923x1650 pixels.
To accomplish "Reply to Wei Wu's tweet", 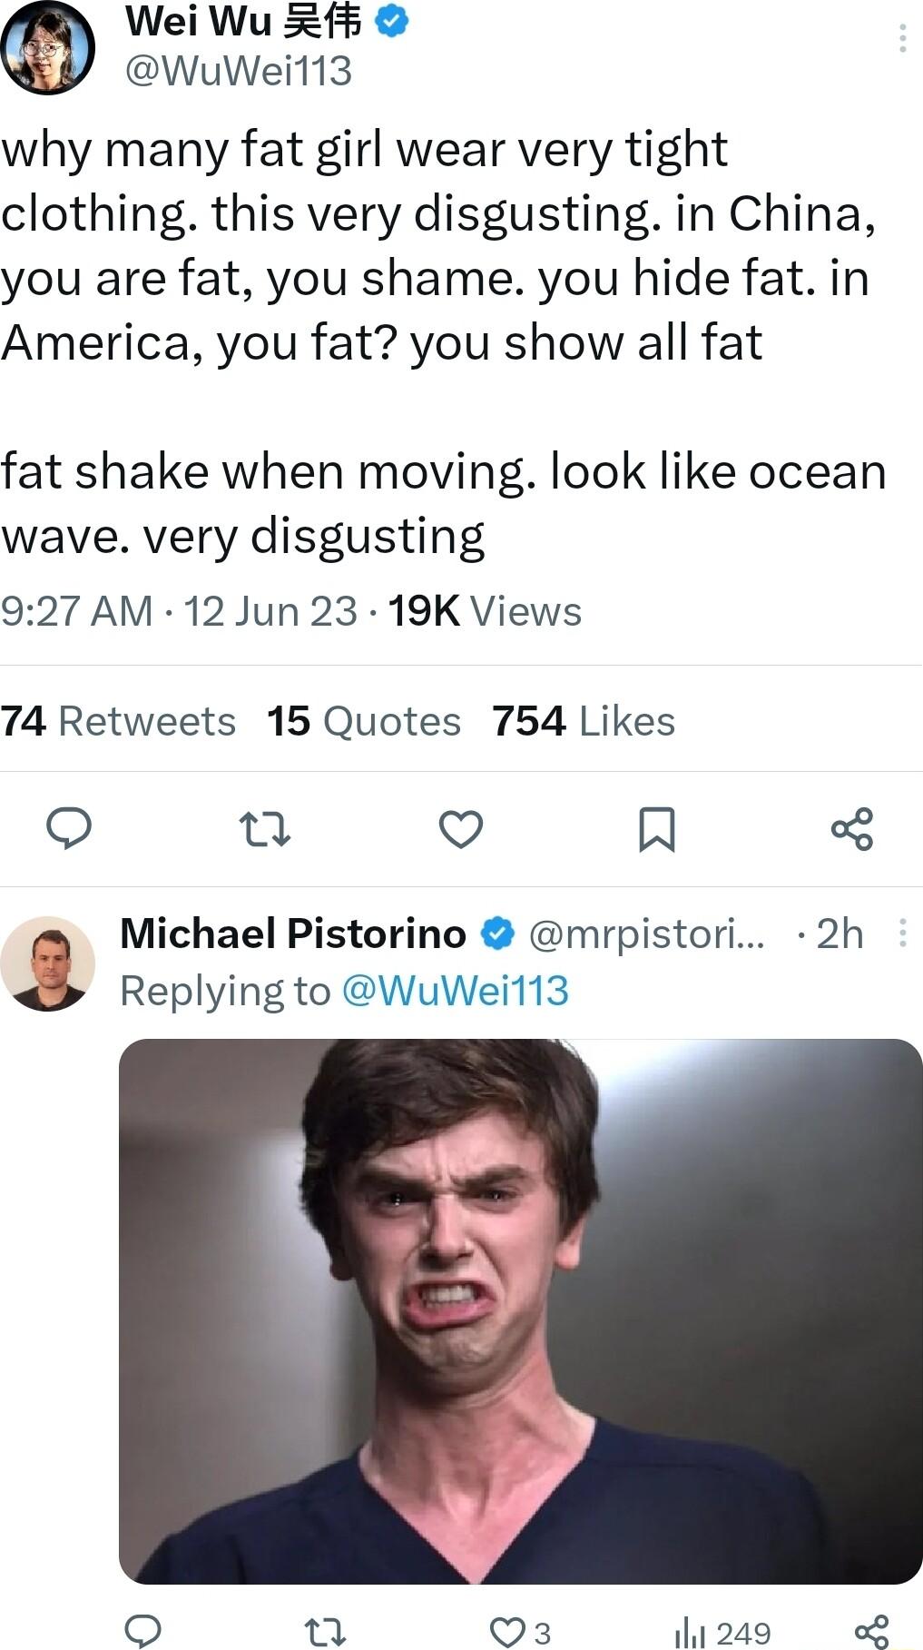I will (69, 831).
